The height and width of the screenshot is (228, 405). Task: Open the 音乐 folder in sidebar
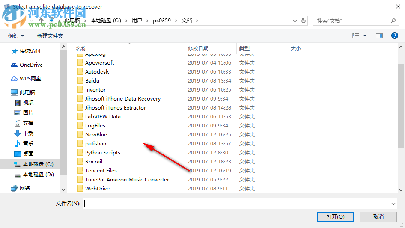[x=28, y=144]
